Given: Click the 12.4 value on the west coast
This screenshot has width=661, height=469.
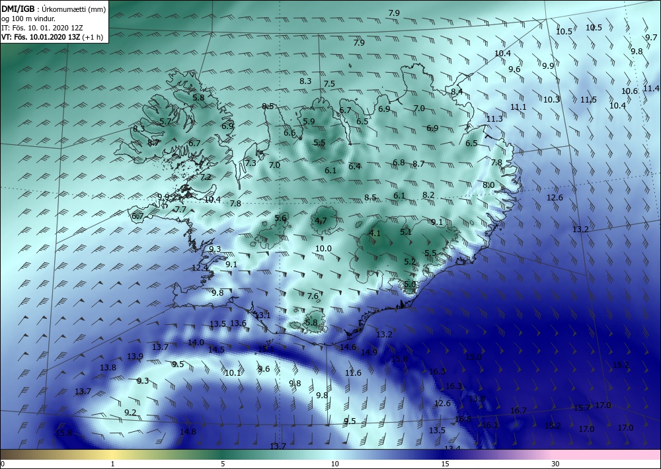Looking at the screenshot, I should (200, 268).
